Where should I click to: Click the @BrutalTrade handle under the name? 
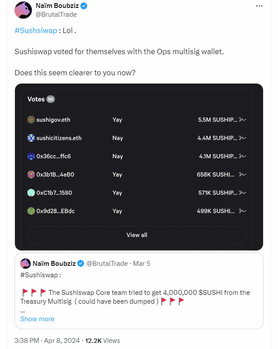click(55, 15)
